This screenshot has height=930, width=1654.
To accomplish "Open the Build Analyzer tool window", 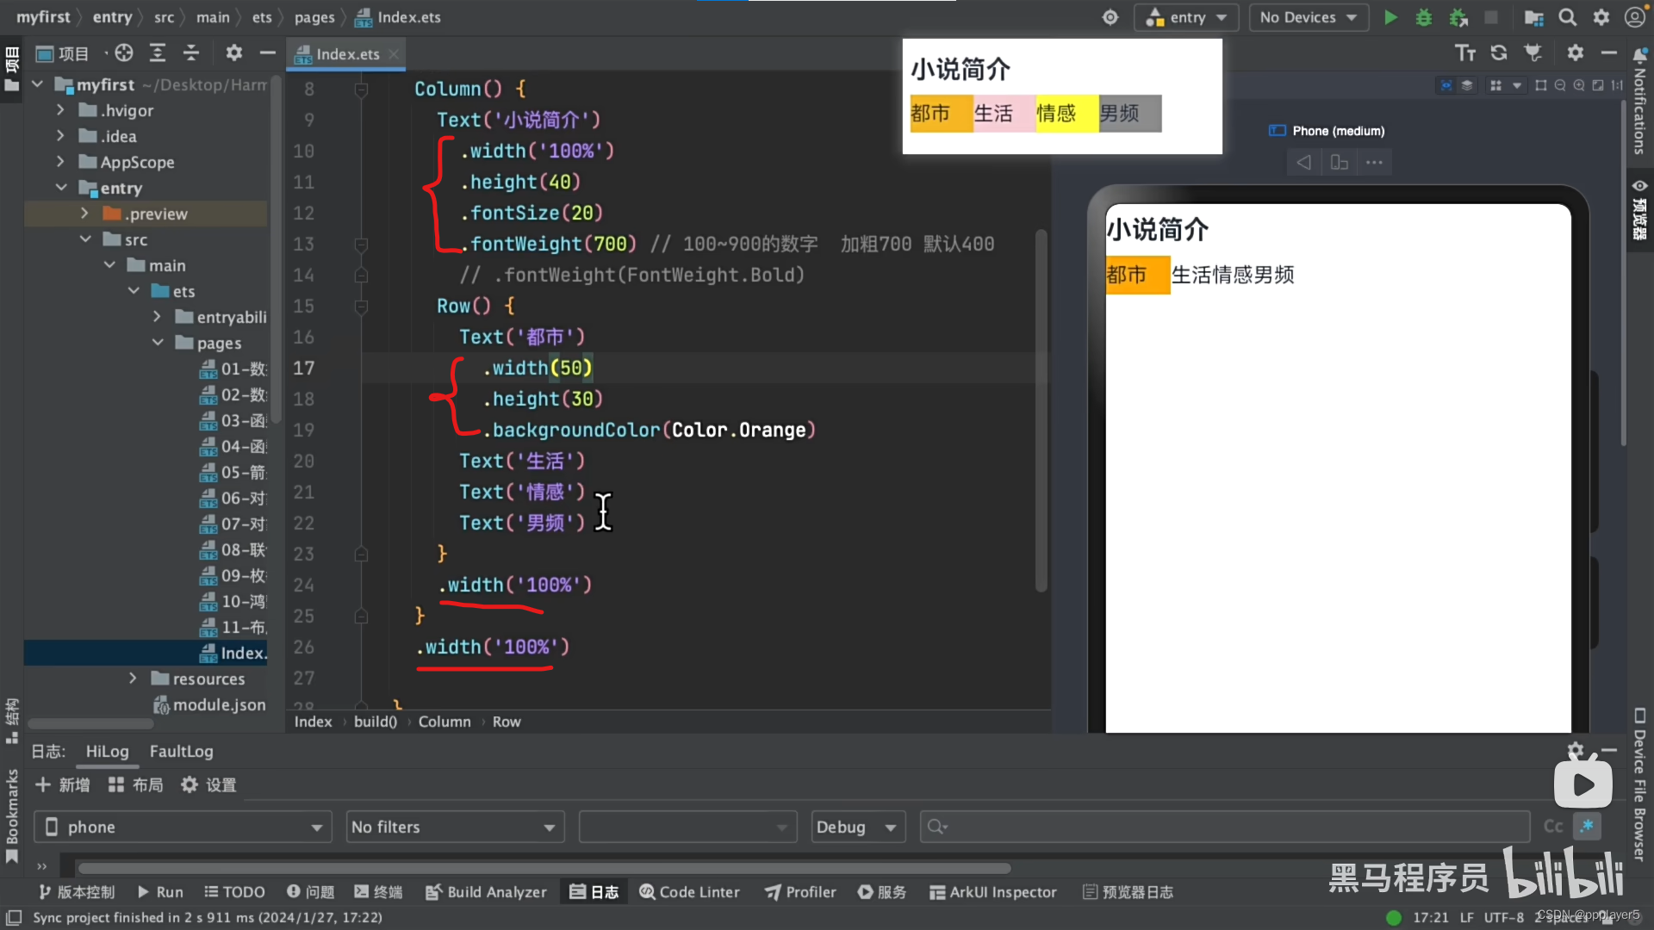I will [487, 892].
